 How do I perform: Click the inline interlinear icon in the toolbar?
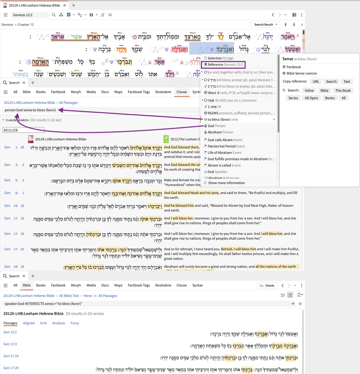point(80,15)
